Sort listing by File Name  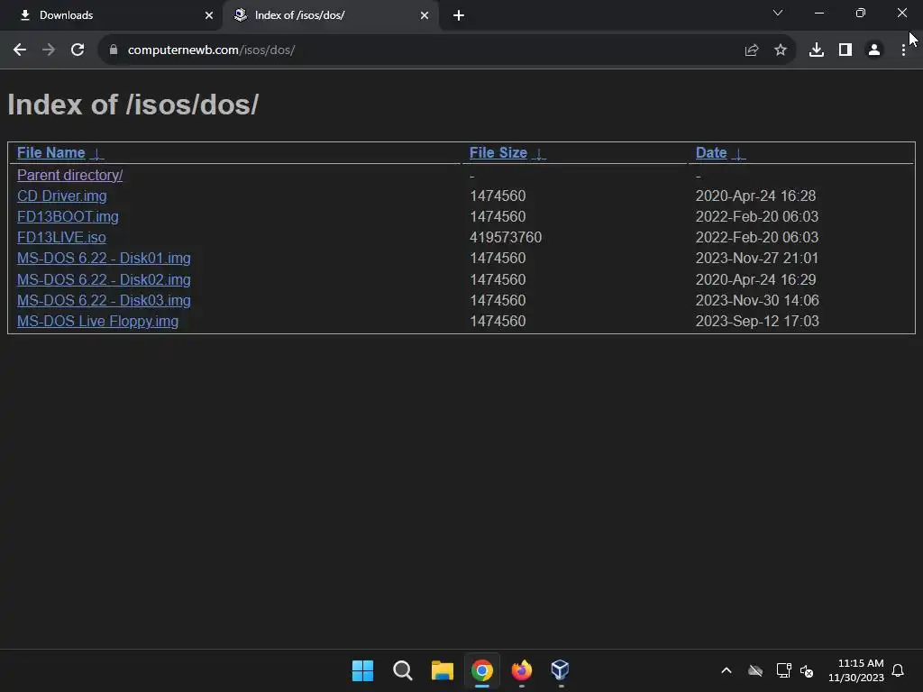point(51,153)
